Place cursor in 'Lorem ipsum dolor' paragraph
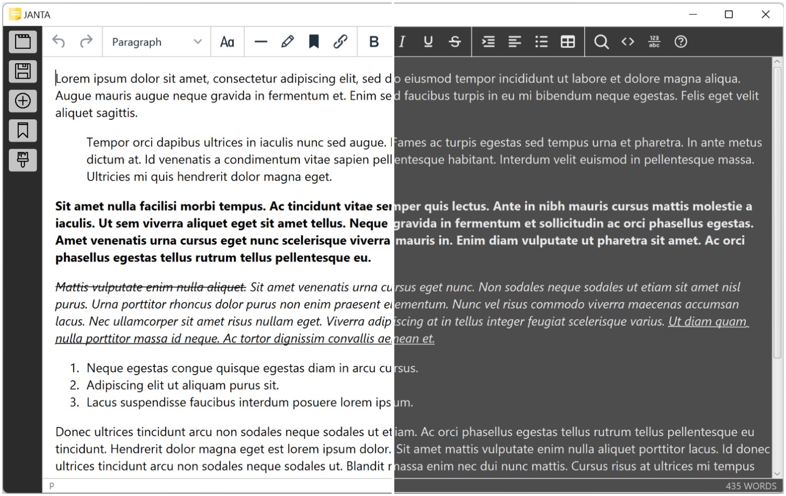The height and width of the screenshot is (496, 786). [x=407, y=96]
